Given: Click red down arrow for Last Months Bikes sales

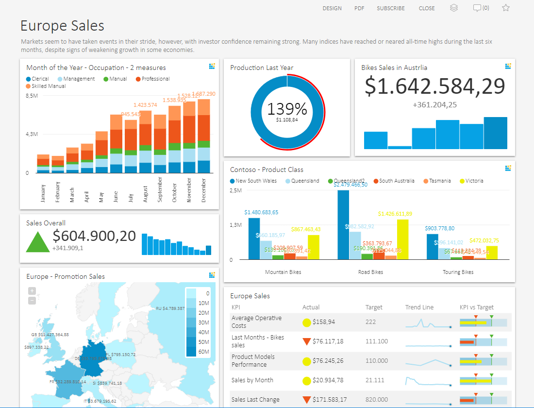Looking at the screenshot, I should point(306,341).
